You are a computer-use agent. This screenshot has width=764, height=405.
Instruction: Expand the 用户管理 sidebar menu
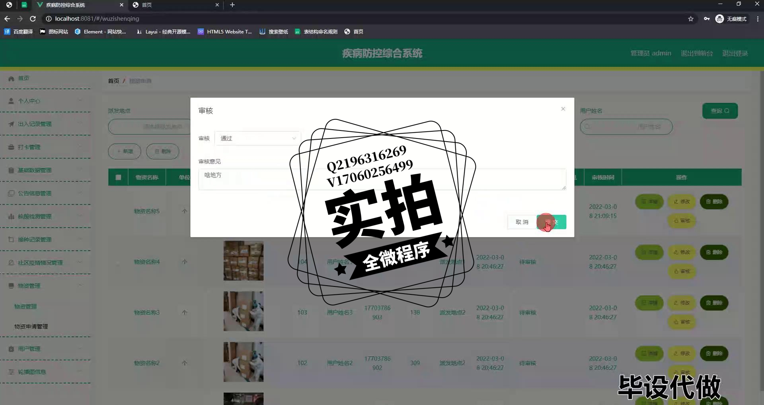coord(45,349)
